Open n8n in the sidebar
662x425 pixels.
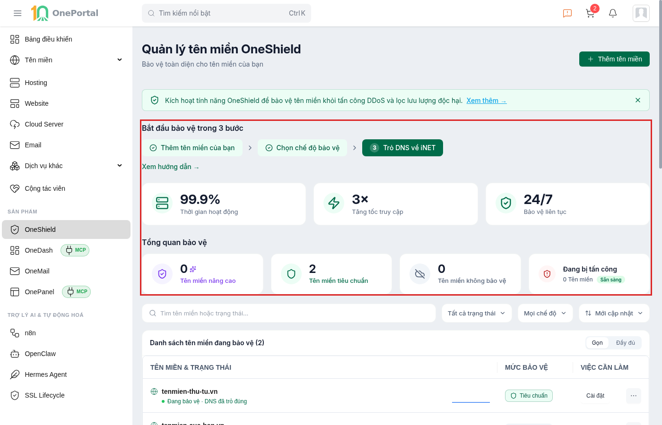click(x=66, y=333)
